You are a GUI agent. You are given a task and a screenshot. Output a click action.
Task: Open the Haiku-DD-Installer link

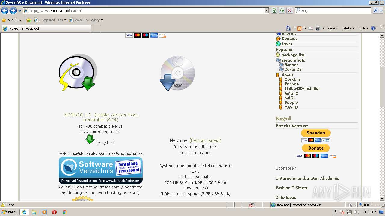coord(302,88)
